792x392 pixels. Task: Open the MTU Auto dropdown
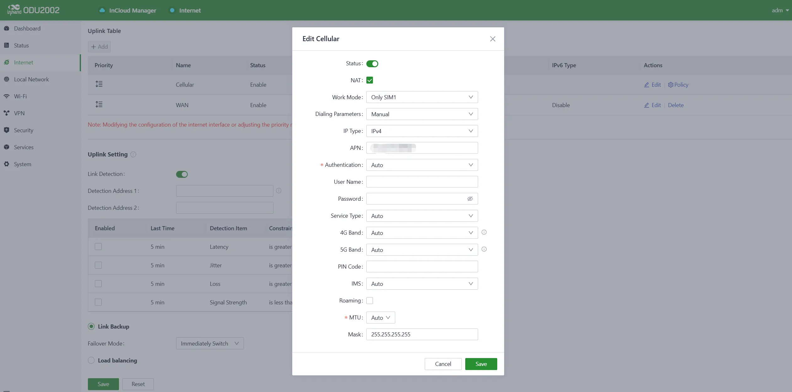tap(380, 318)
